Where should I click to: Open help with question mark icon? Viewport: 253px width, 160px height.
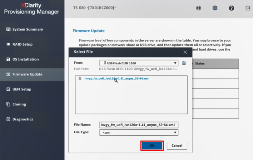[231, 8]
